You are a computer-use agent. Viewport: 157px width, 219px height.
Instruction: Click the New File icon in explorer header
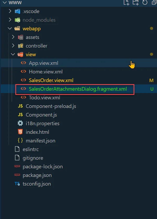[126, 3]
